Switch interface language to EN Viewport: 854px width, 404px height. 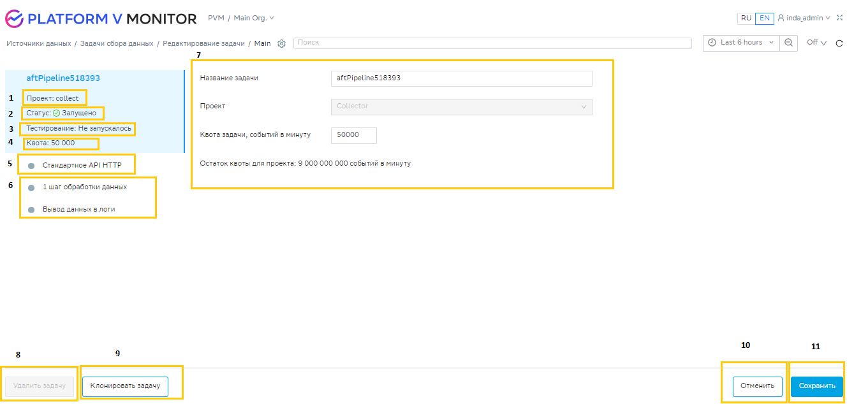[x=764, y=18]
